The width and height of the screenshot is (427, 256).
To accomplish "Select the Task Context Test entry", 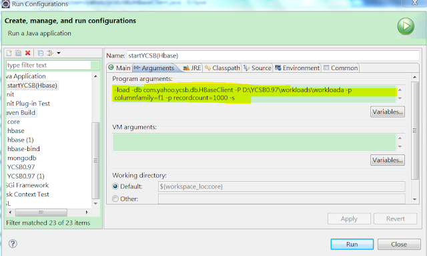I will click(27, 195).
